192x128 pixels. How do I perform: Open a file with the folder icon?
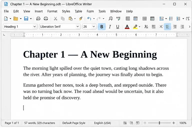coord(16,18)
